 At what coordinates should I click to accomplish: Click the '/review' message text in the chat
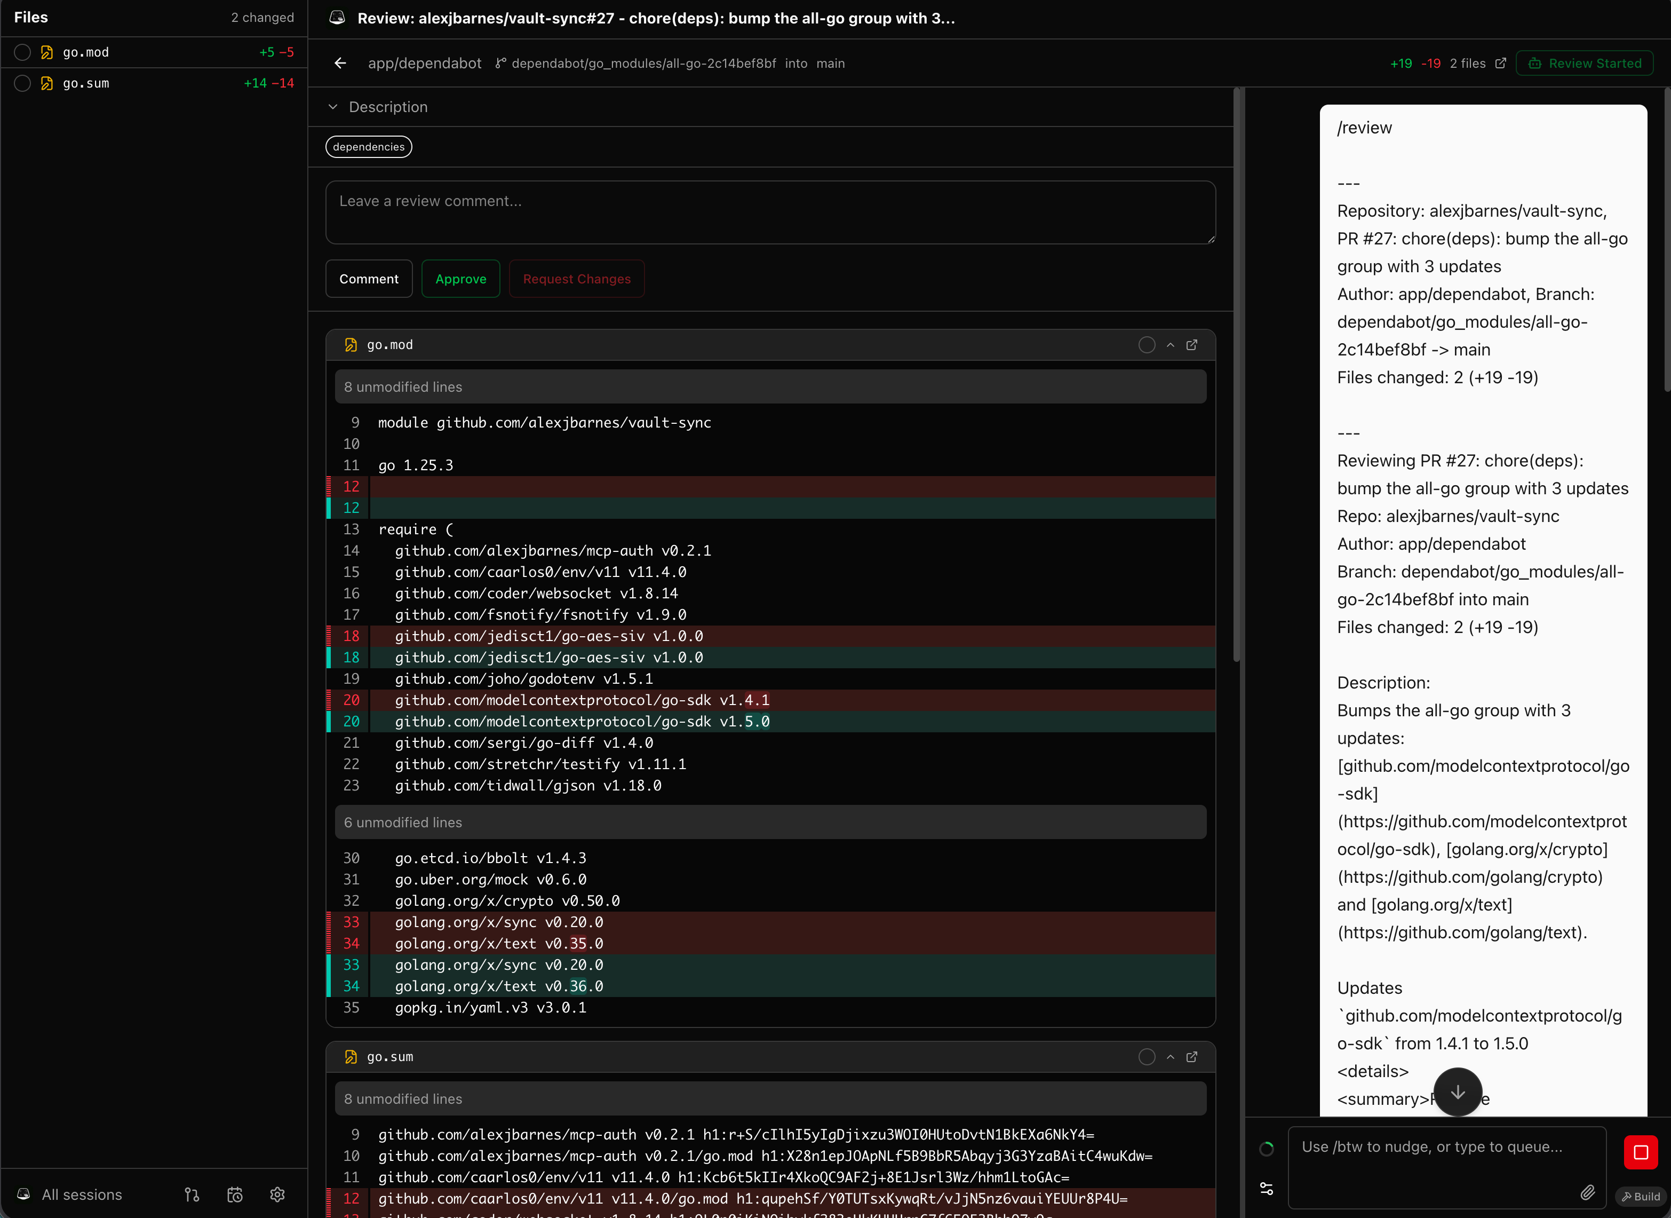point(1365,128)
